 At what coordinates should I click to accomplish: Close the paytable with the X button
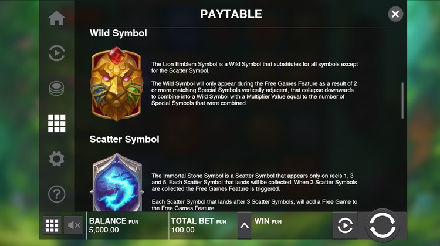pos(395,14)
